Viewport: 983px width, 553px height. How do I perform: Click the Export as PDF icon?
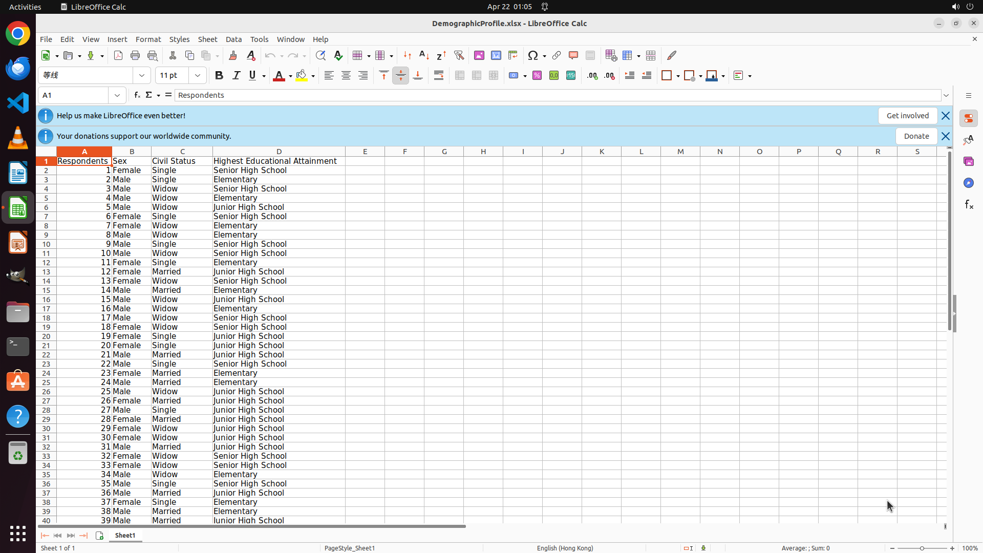coord(118,55)
